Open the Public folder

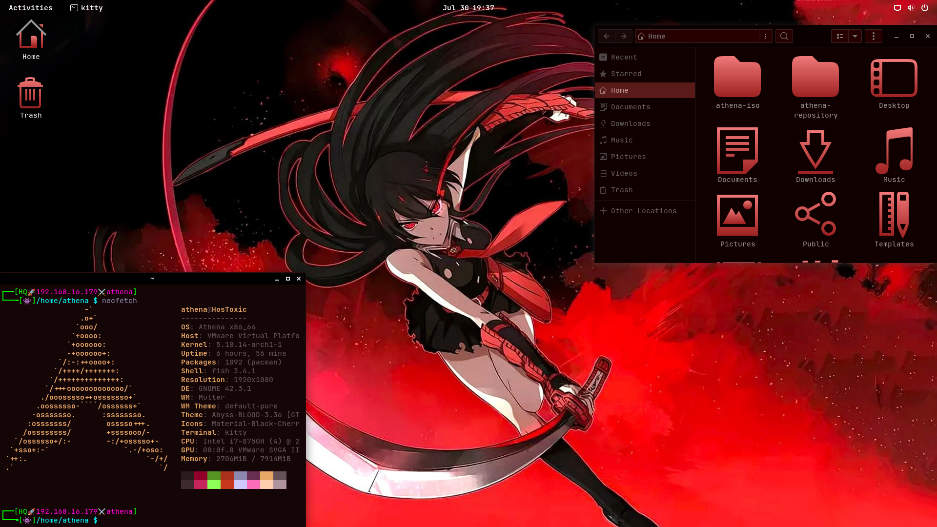[815, 215]
